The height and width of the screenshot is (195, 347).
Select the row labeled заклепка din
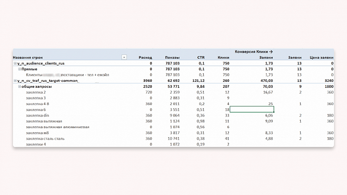pos(38,115)
